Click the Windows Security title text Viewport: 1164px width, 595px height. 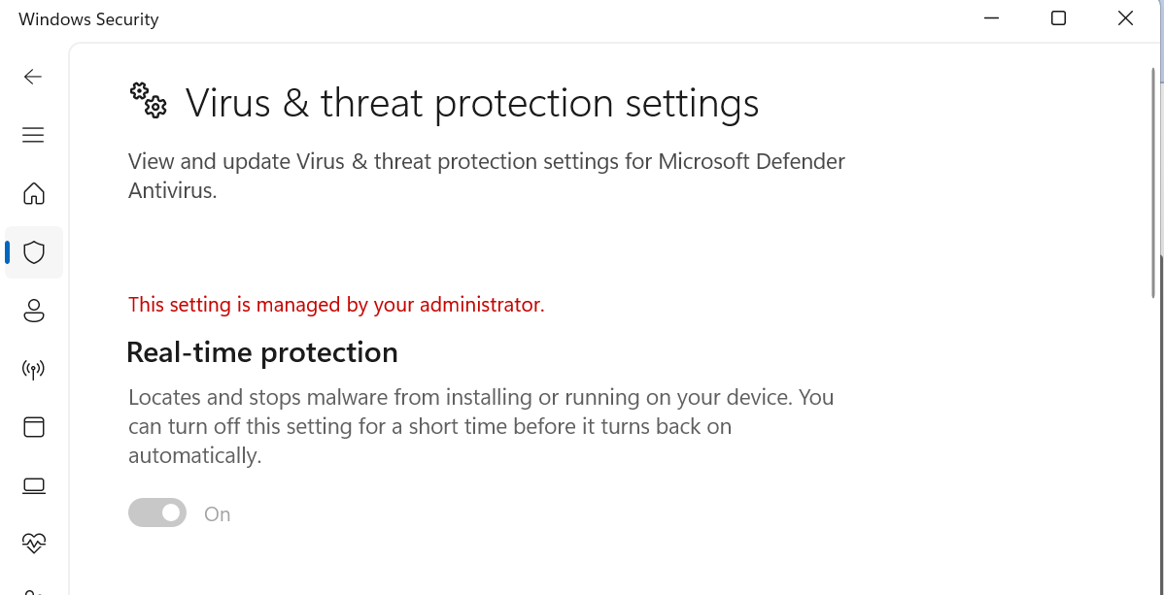point(88,18)
